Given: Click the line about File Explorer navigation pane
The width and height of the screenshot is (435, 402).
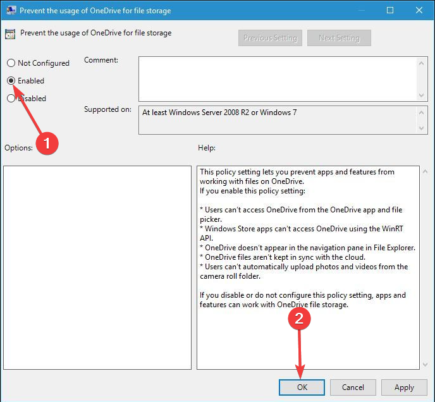Looking at the screenshot, I should tap(307, 248).
